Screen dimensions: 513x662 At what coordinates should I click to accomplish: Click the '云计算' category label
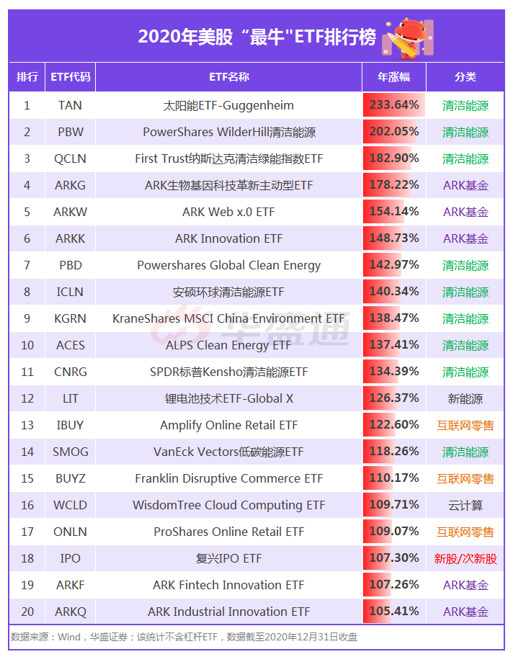click(x=465, y=505)
